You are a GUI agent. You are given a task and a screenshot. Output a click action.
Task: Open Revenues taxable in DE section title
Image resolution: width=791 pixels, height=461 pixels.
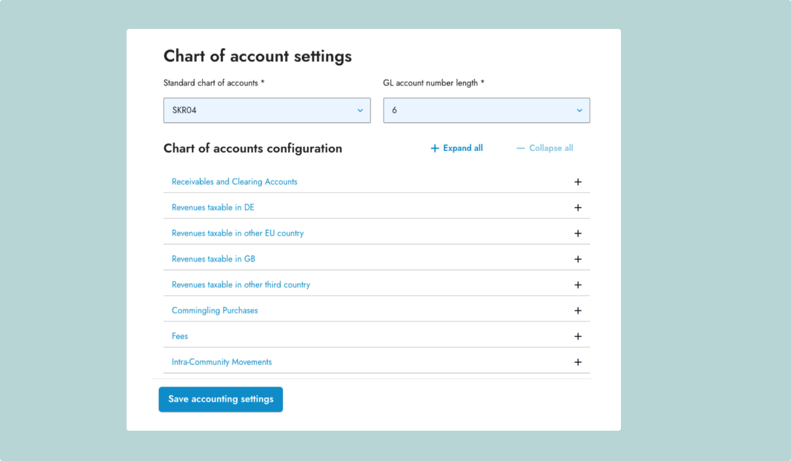[213, 207]
